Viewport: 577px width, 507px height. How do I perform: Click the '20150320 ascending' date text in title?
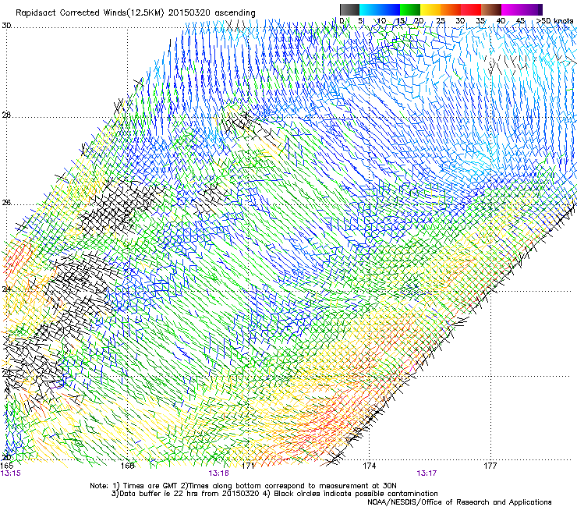click(x=212, y=13)
